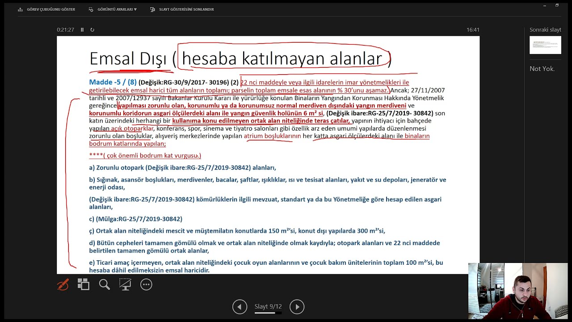The height and width of the screenshot is (322, 572).
Task: Click display settings monitor icon
Action: point(91,9)
